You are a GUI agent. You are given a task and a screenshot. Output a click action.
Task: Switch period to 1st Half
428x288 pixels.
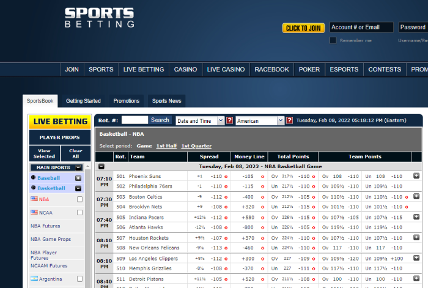[166, 146]
